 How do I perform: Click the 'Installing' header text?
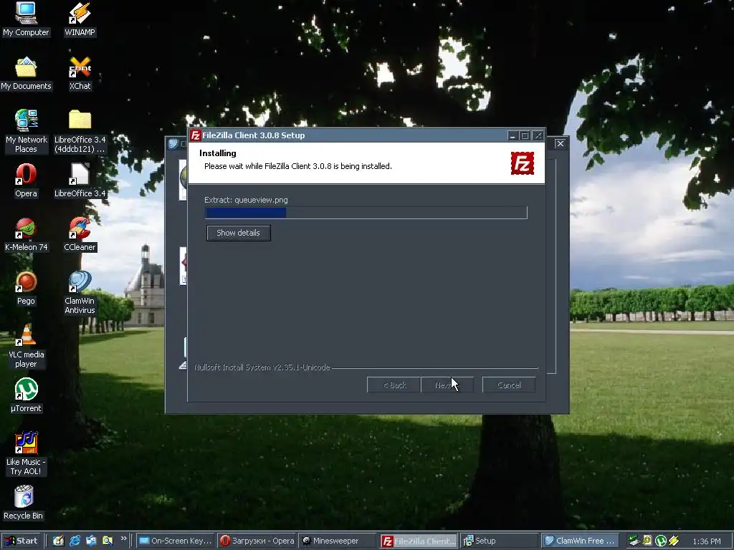(218, 153)
